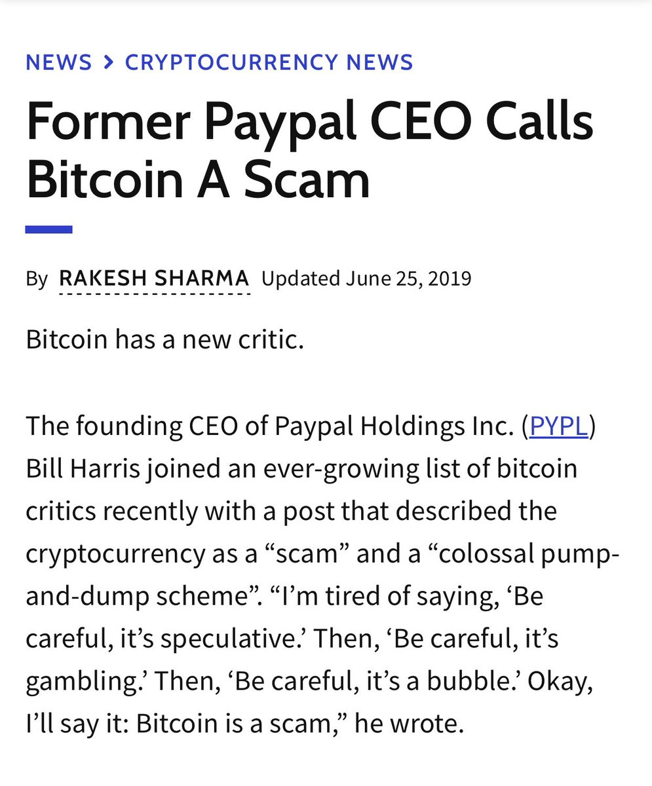Click the sentence "Bitcoin has a new critic."
This screenshot has width=652, height=786.
point(165,341)
